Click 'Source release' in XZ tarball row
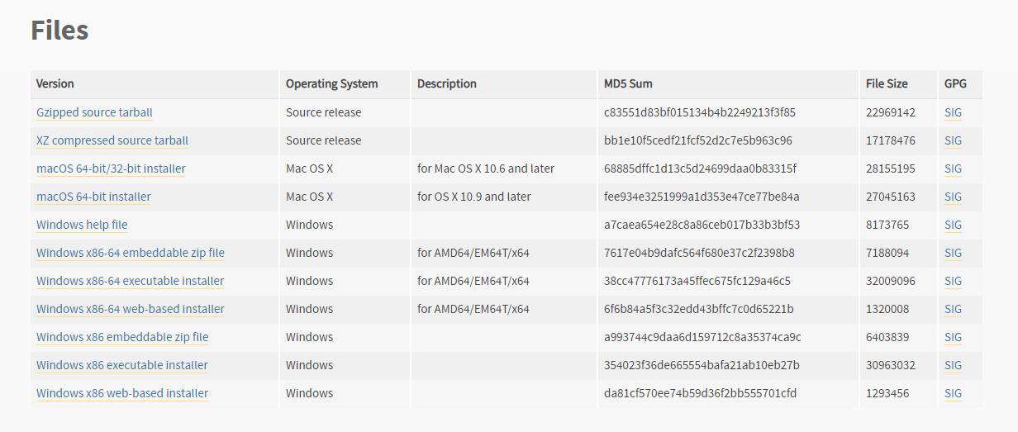This screenshot has width=1018, height=432. [324, 140]
